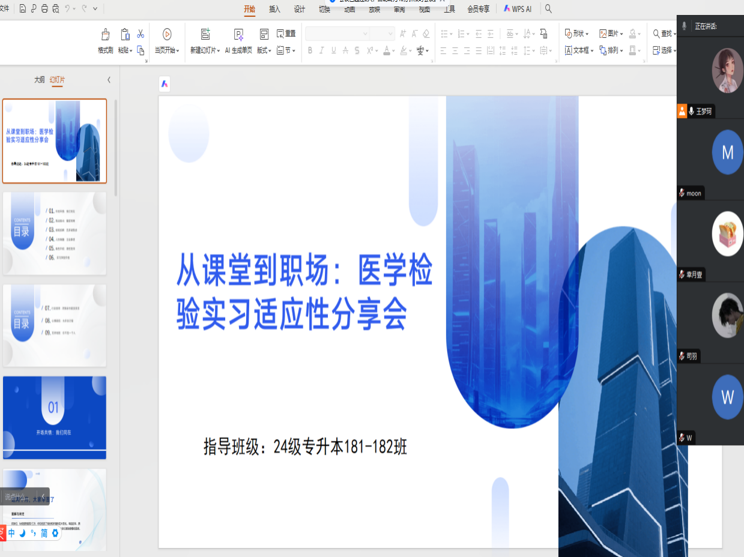Screen dimensions: 744x557
Task: Switch to the 插入 ribbon tab
Action: 274,9
